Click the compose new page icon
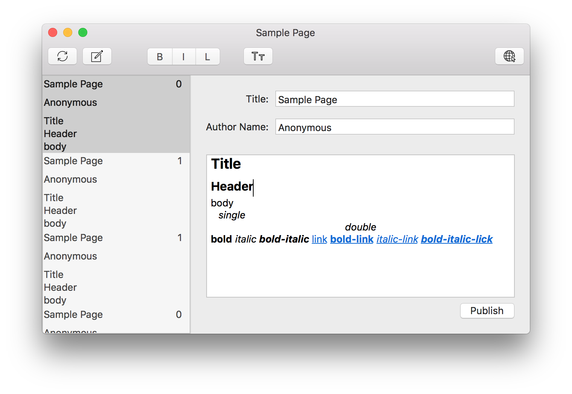 click(97, 57)
